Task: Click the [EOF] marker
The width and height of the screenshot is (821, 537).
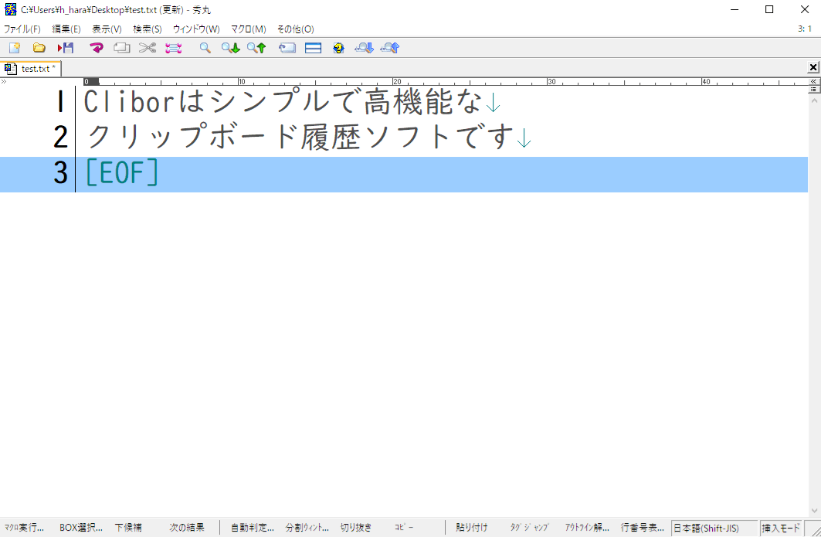Action: pos(121,173)
